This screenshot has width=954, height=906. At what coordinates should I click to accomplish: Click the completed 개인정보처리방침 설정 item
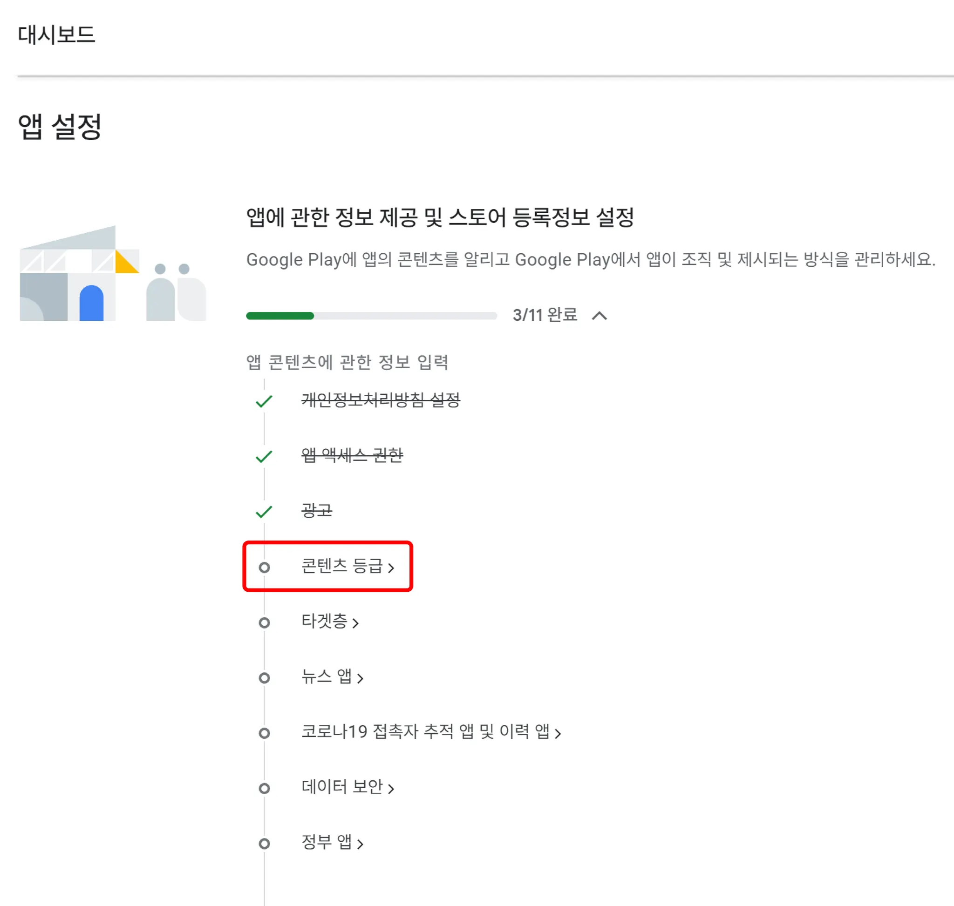(x=381, y=400)
